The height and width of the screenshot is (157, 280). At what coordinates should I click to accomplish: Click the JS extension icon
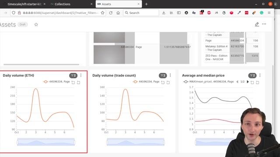pos(217,13)
